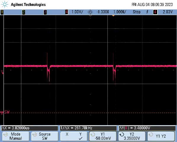Toggle the Stop run status

(136, 12)
